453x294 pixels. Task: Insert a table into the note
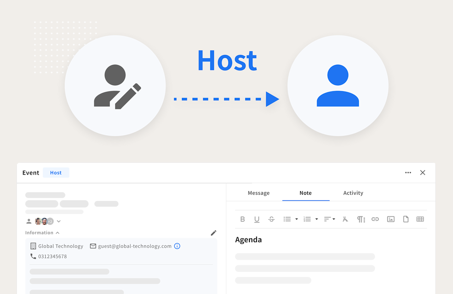pos(420,219)
